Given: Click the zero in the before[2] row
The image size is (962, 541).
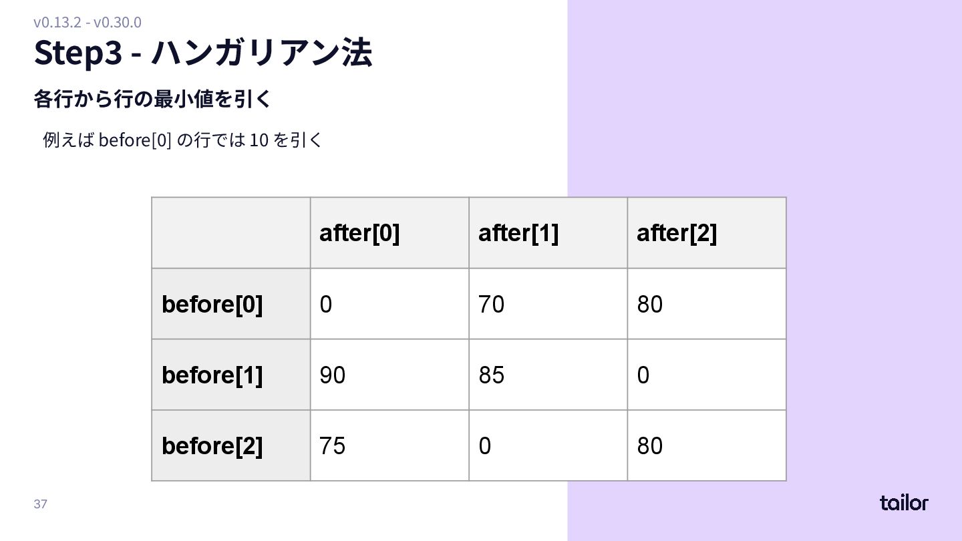Looking at the screenshot, I should [x=485, y=446].
